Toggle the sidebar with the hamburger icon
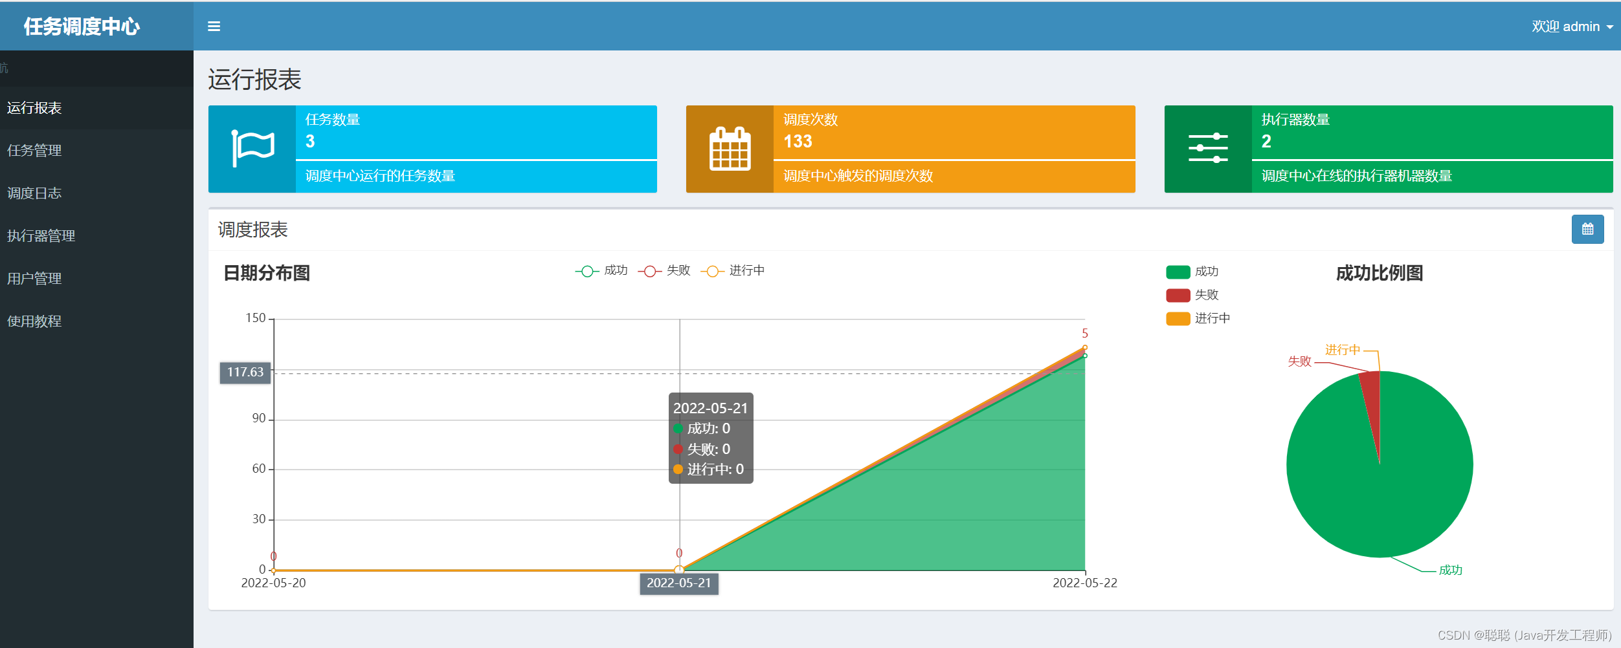1621x648 pixels. [214, 27]
